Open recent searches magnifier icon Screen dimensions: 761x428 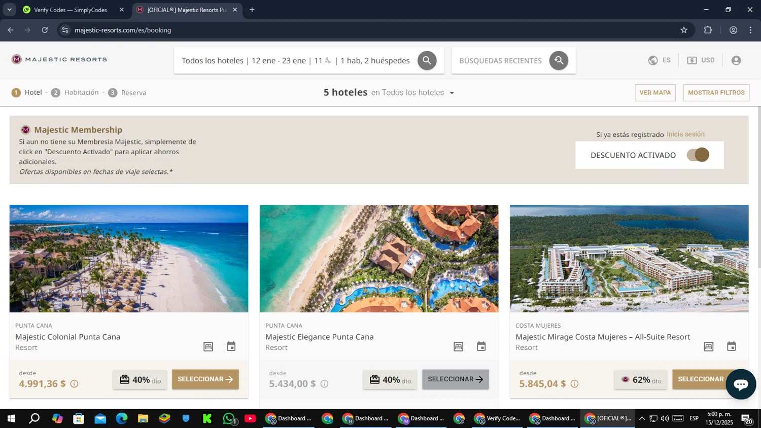pos(559,60)
